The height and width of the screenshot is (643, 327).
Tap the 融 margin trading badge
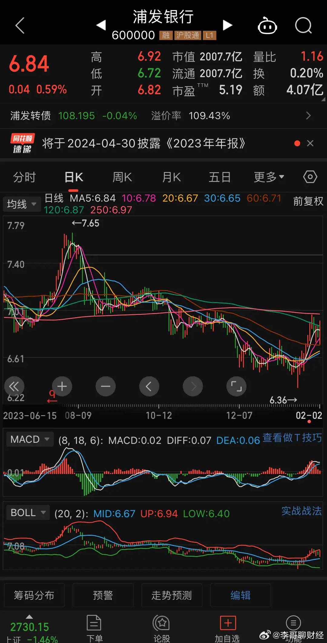[x=166, y=35]
